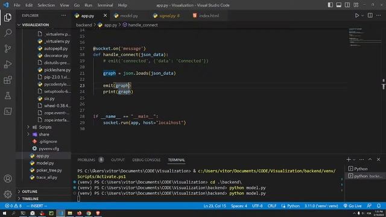The width and height of the screenshot is (386, 217).
Task: Show errors and warnings count in the status bar
Action: coord(13,206)
